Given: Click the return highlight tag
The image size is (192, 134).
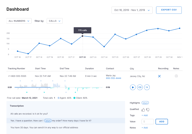Looking at the screenshot, I should tap(145, 103).
